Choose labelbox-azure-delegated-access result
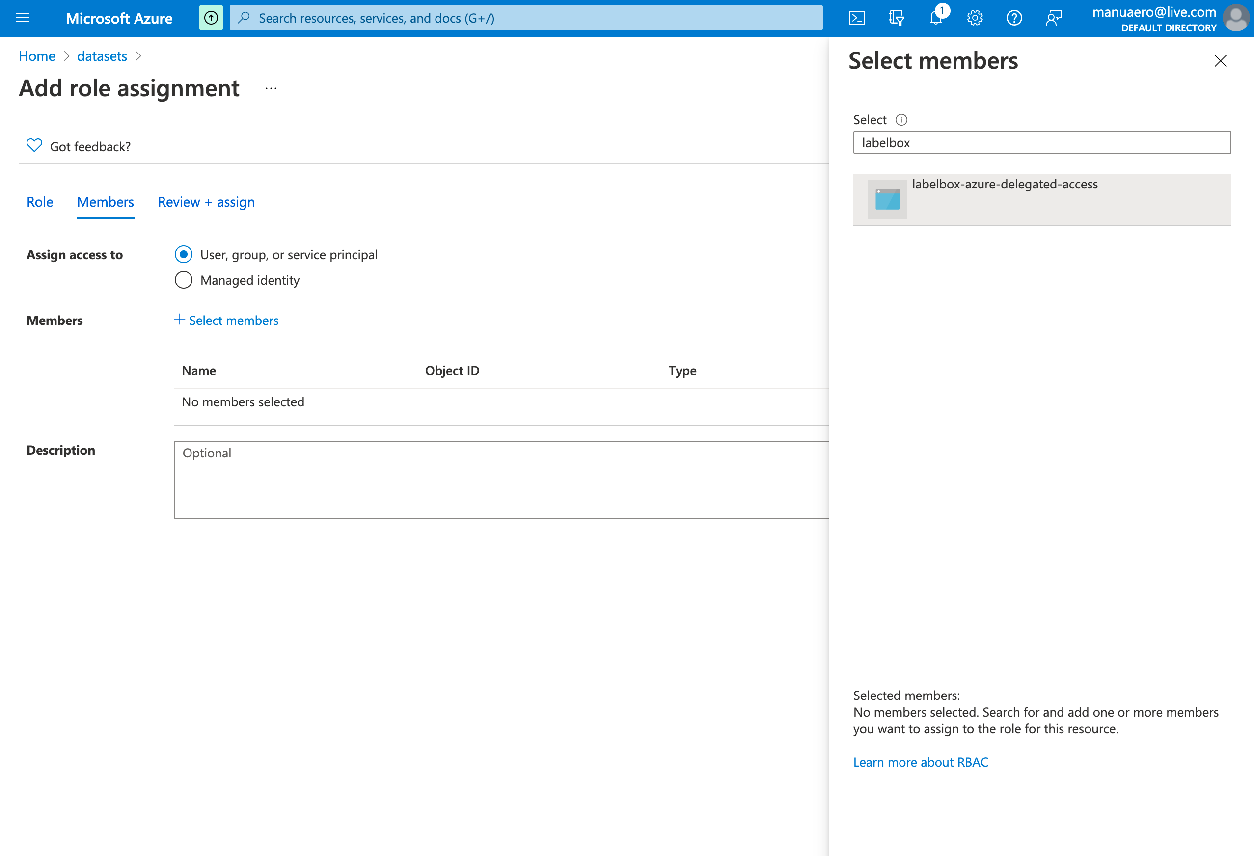The height and width of the screenshot is (856, 1254). (x=1041, y=199)
